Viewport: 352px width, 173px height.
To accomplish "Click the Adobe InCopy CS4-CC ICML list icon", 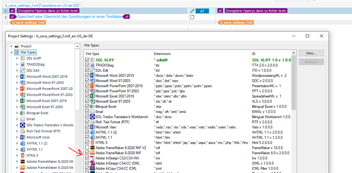I will 92,168.
